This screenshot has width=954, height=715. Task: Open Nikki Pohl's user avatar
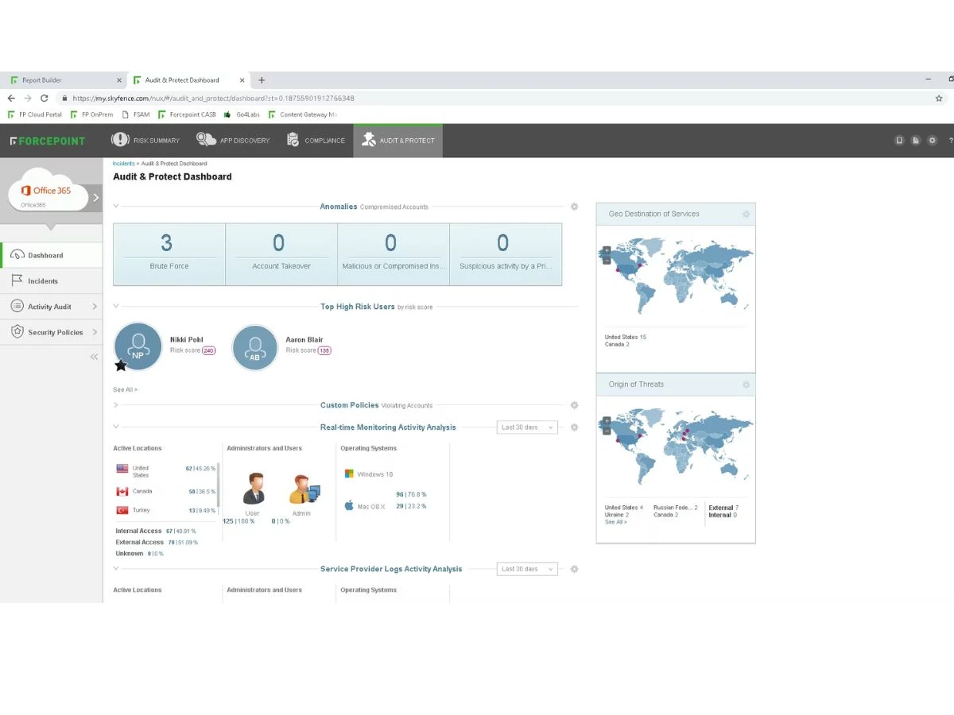click(x=138, y=346)
